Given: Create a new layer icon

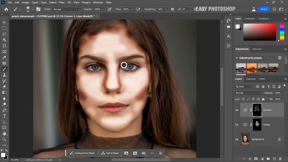Looking at the screenshot, I should click(x=274, y=159).
